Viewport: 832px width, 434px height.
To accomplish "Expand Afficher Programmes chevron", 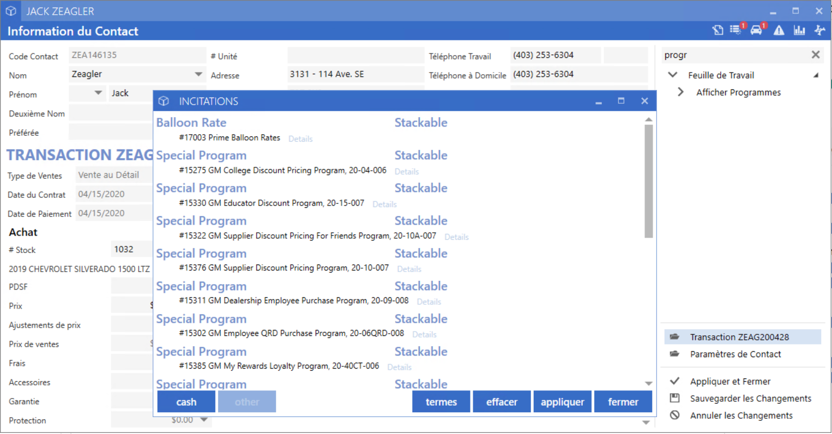I will pyautogui.click(x=680, y=92).
